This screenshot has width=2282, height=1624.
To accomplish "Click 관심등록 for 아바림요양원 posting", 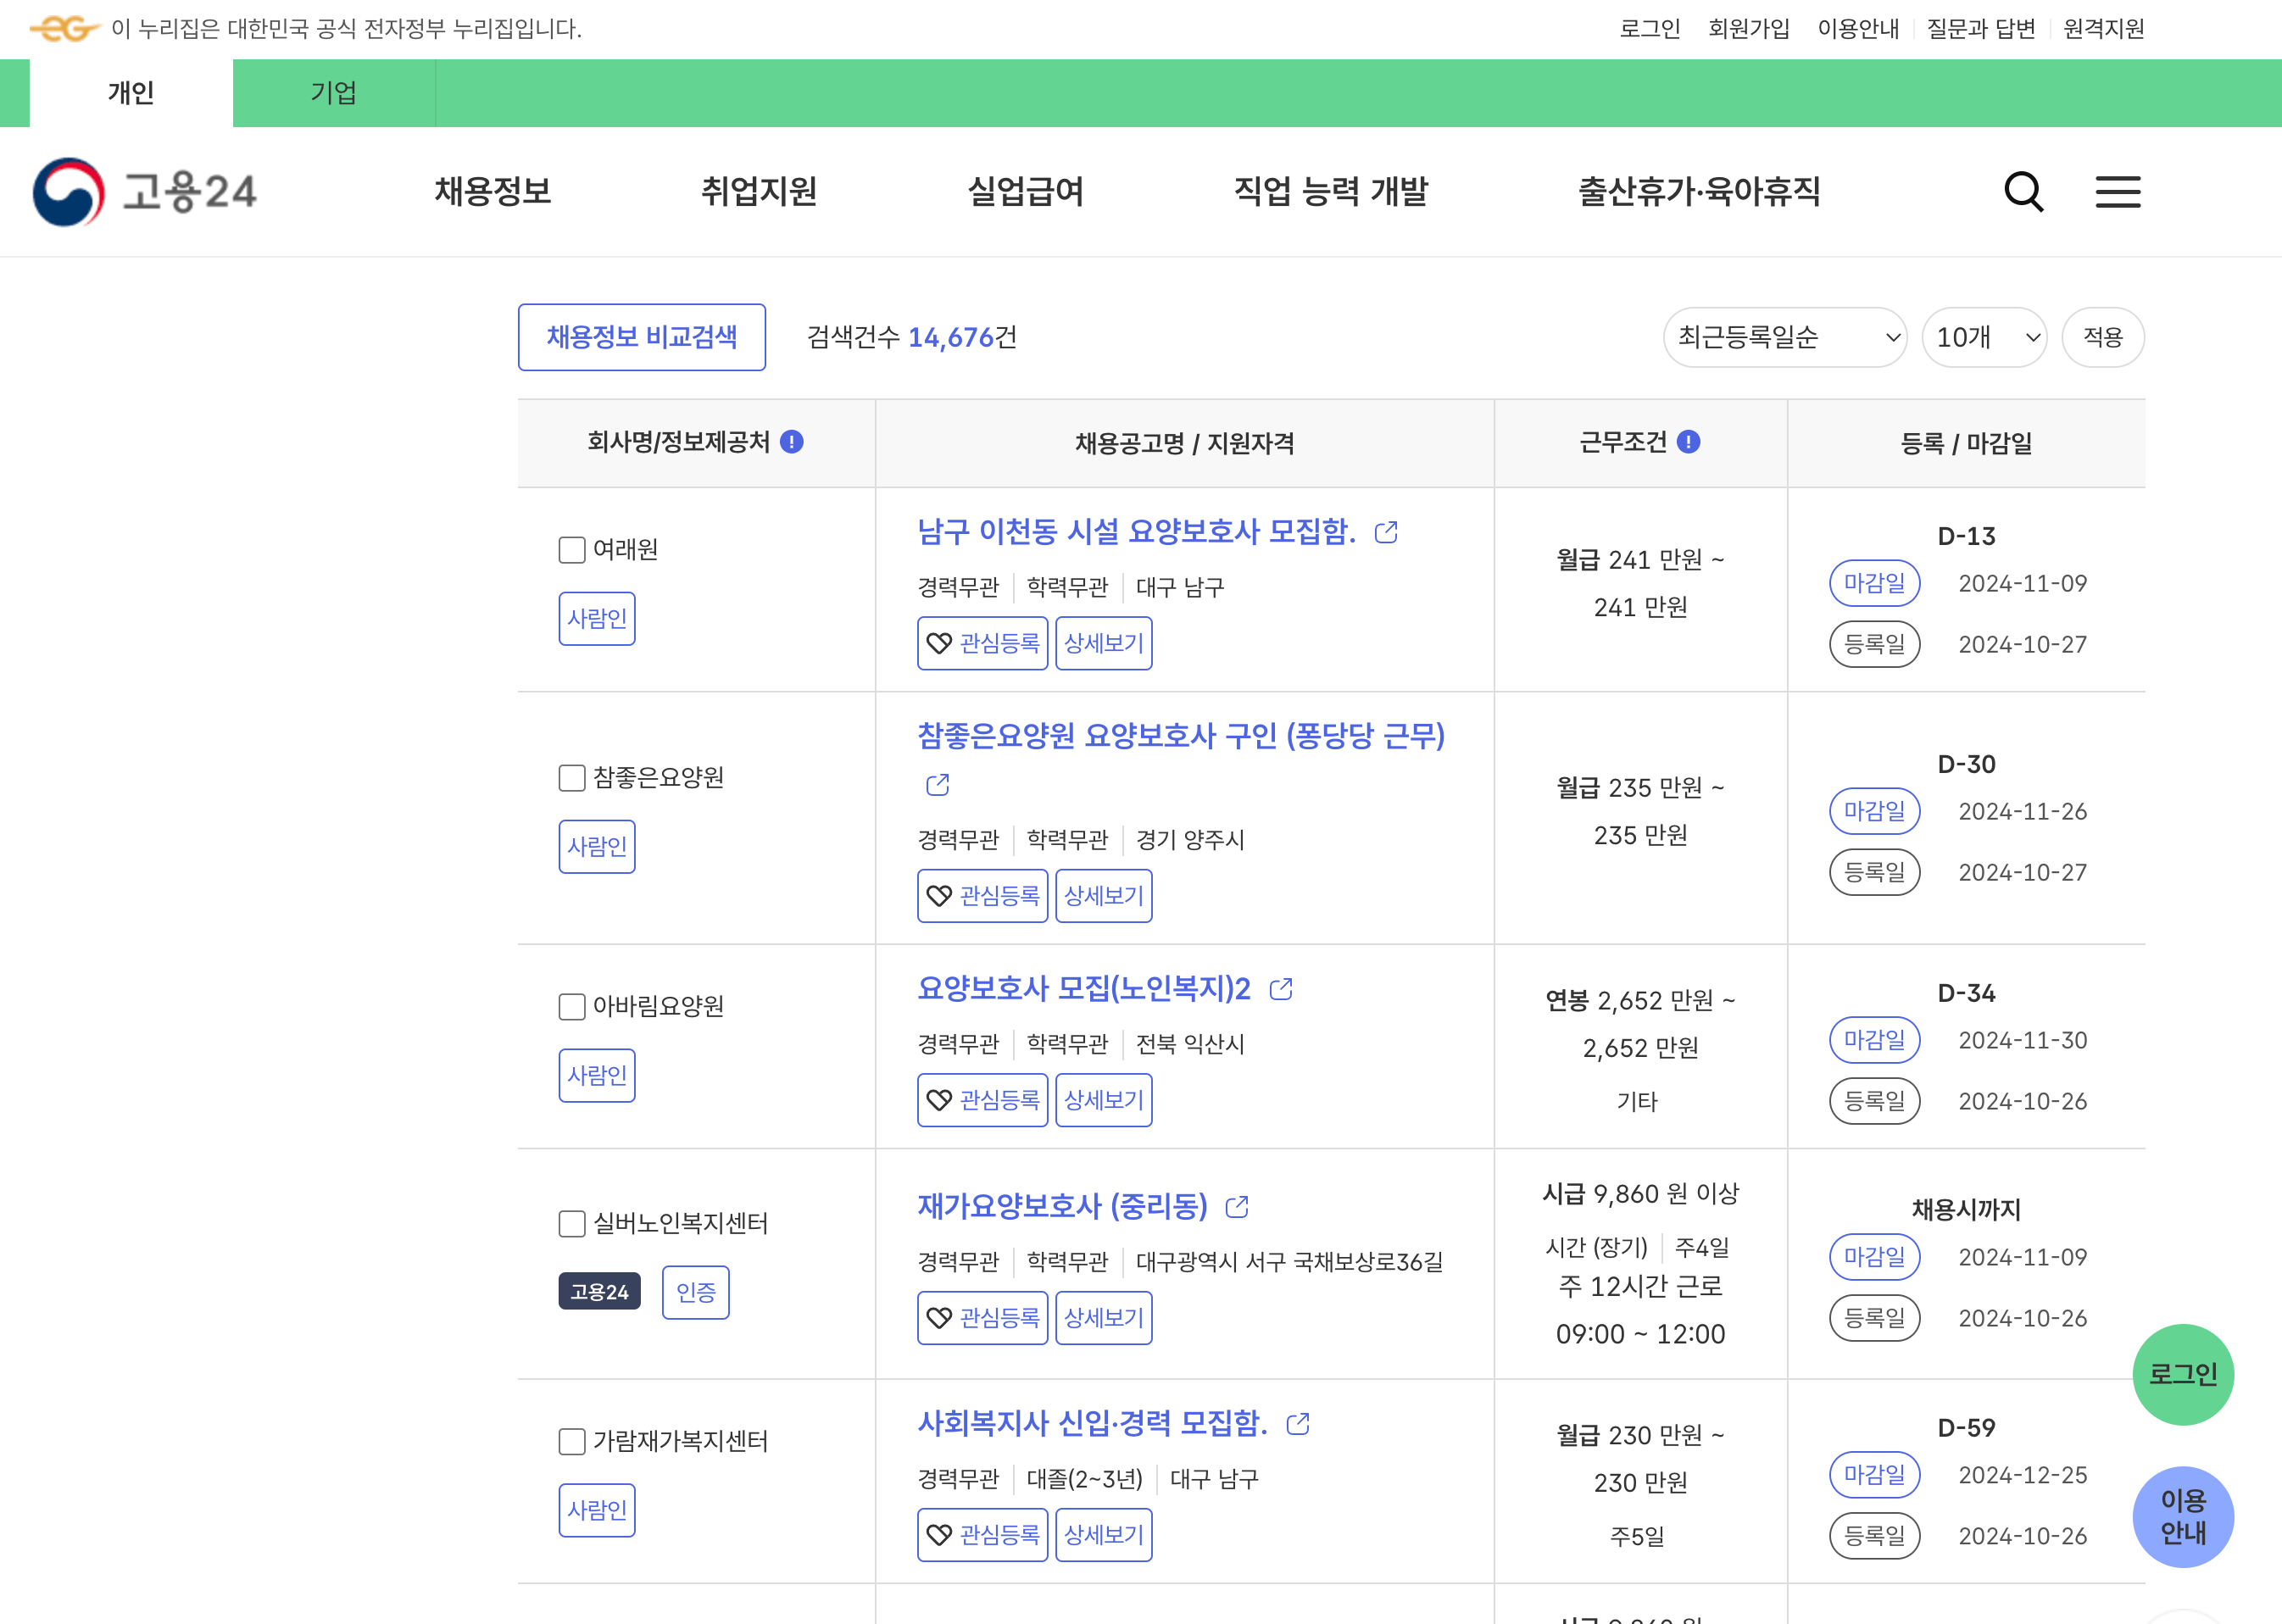I will [983, 1101].
